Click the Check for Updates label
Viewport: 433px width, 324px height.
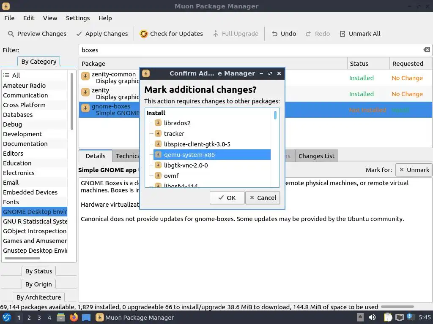pyautogui.click(x=176, y=34)
